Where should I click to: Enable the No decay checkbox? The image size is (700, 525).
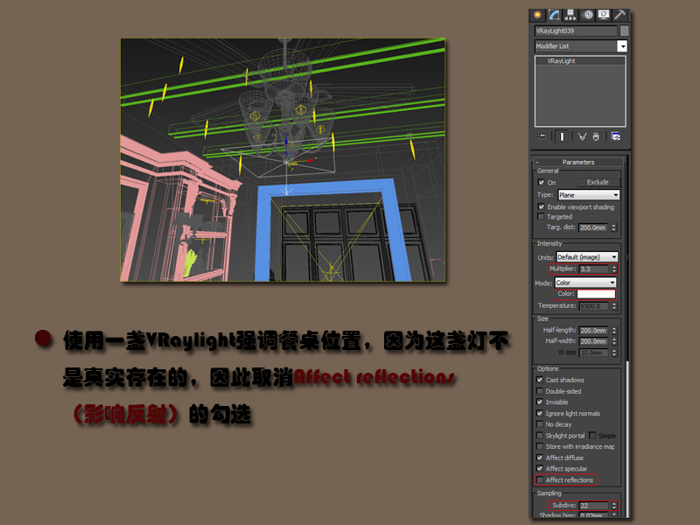pos(540,424)
